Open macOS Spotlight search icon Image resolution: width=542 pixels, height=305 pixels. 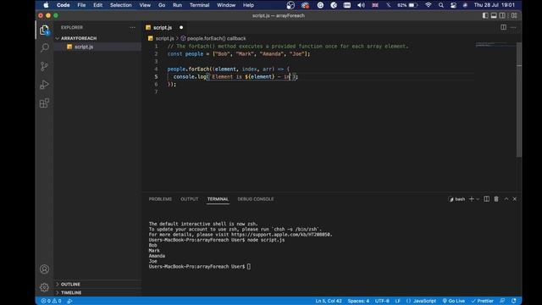pos(441,5)
